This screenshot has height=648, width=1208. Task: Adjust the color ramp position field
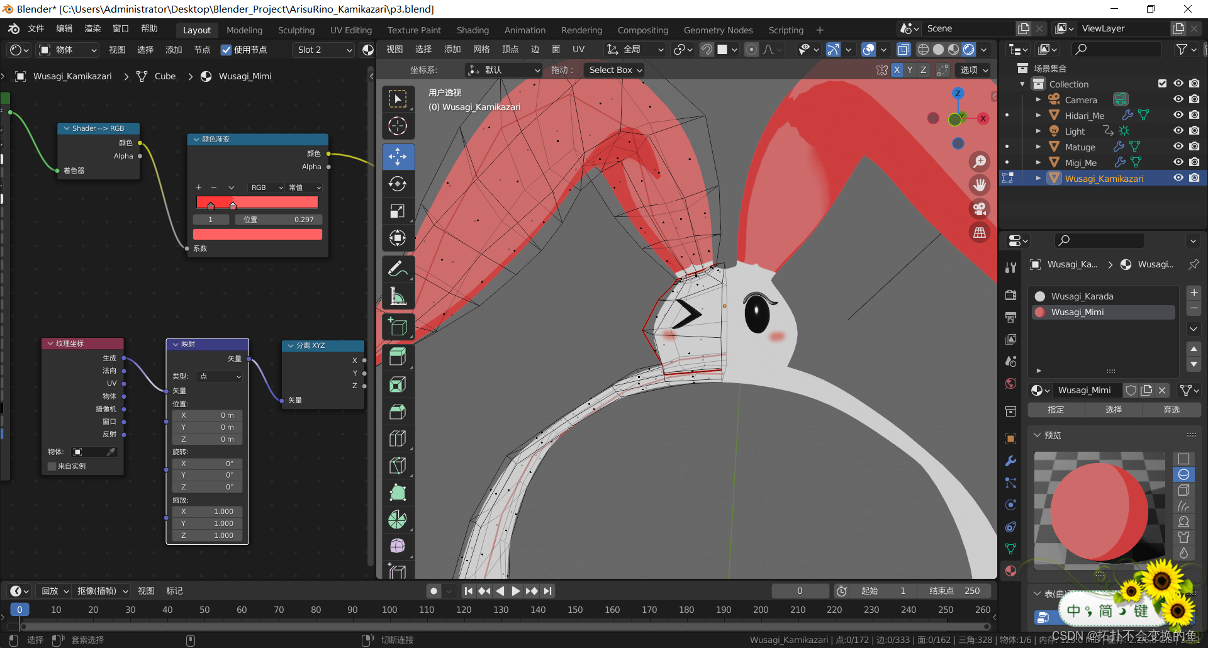[279, 220]
